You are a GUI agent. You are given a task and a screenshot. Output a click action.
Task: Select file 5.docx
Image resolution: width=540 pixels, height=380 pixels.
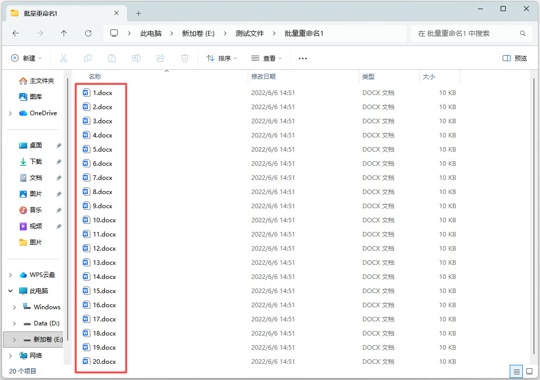click(102, 149)
